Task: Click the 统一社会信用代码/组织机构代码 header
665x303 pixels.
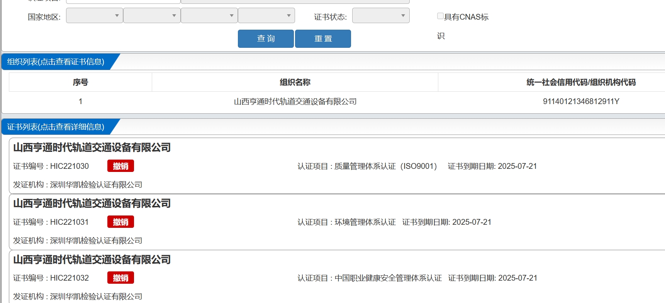Action: point(581,82)
